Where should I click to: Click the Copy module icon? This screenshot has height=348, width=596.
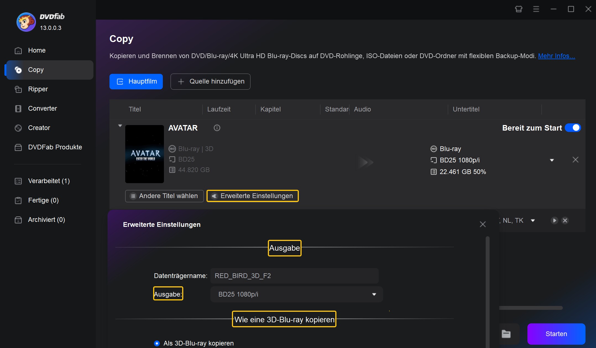(x=18, y=70)
